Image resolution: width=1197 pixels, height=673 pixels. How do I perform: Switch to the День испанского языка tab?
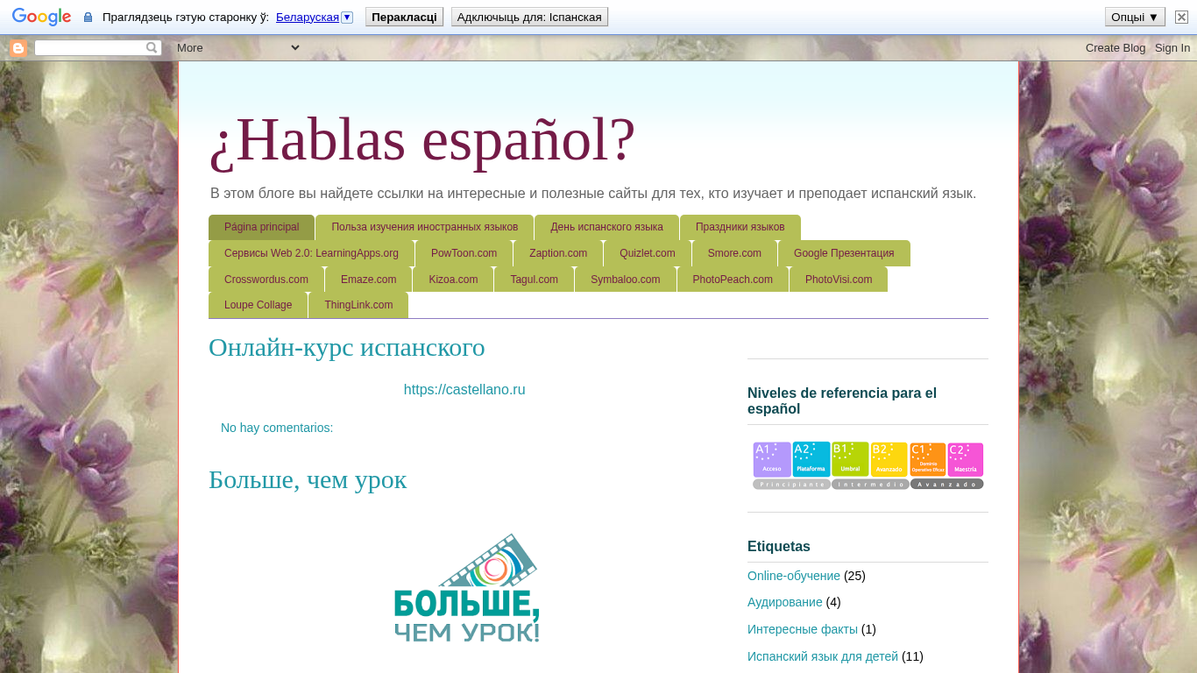tap(606, 227)
